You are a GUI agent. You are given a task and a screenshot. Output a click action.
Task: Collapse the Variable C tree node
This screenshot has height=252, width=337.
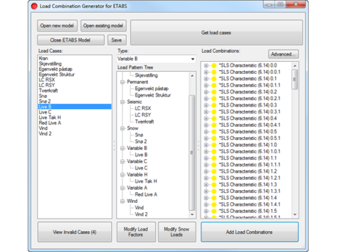click(x=122, y=161)
